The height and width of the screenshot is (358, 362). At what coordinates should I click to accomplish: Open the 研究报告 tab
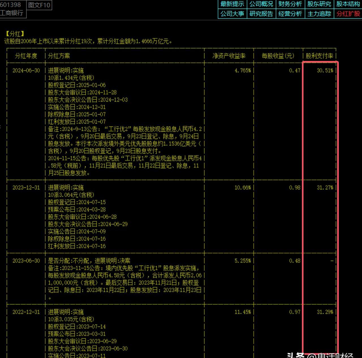click(261, 14)
